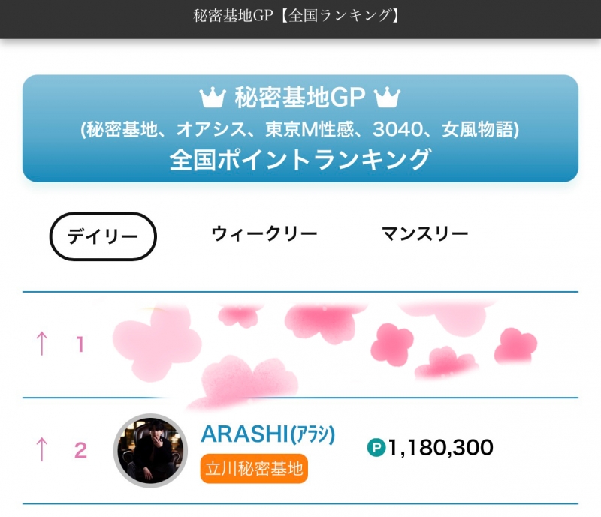Open details for rank 1 entry
The height and width of the screenshot is (517, 601).
pyautogui.click(x=300, y=345)
